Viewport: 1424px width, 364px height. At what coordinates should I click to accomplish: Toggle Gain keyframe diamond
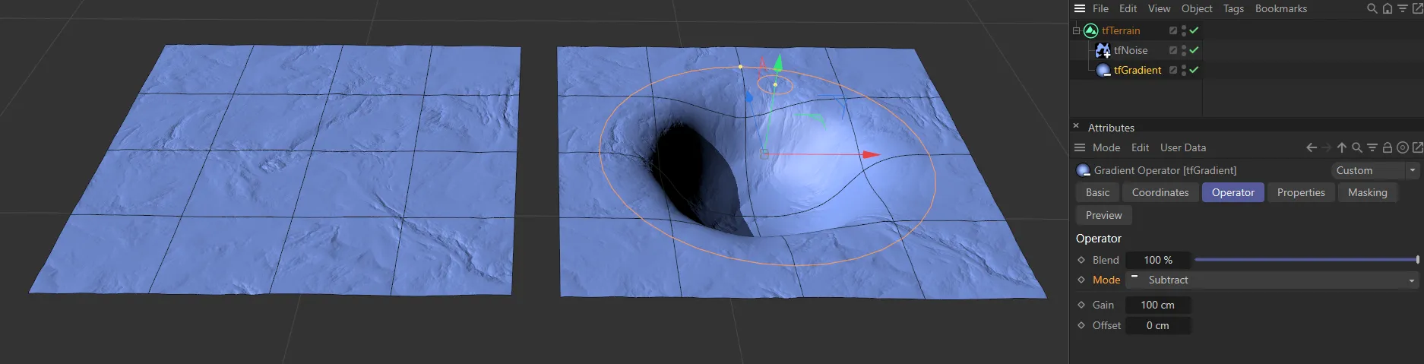(x=1081, y=305)
